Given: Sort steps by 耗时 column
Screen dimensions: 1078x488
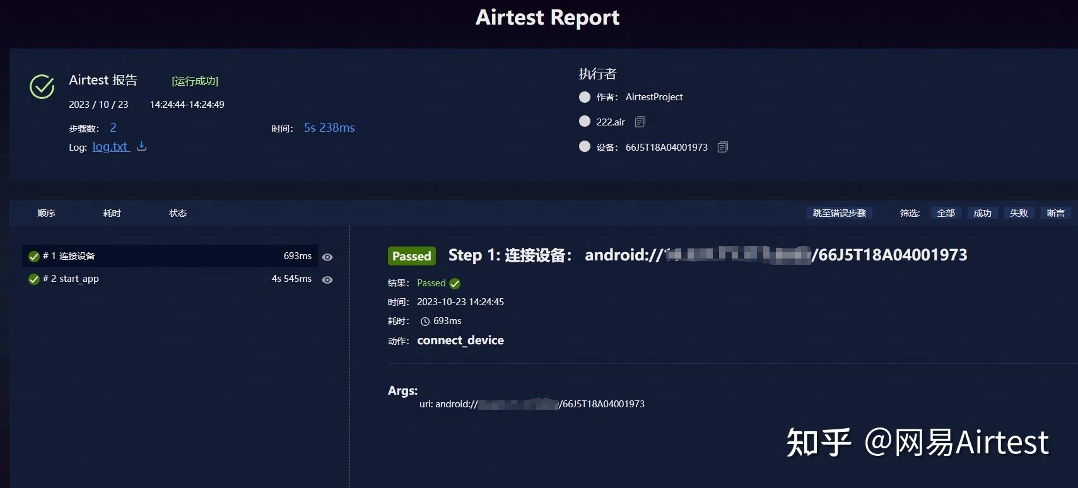Looking at the screenshot, I should (x=112, y=213).
